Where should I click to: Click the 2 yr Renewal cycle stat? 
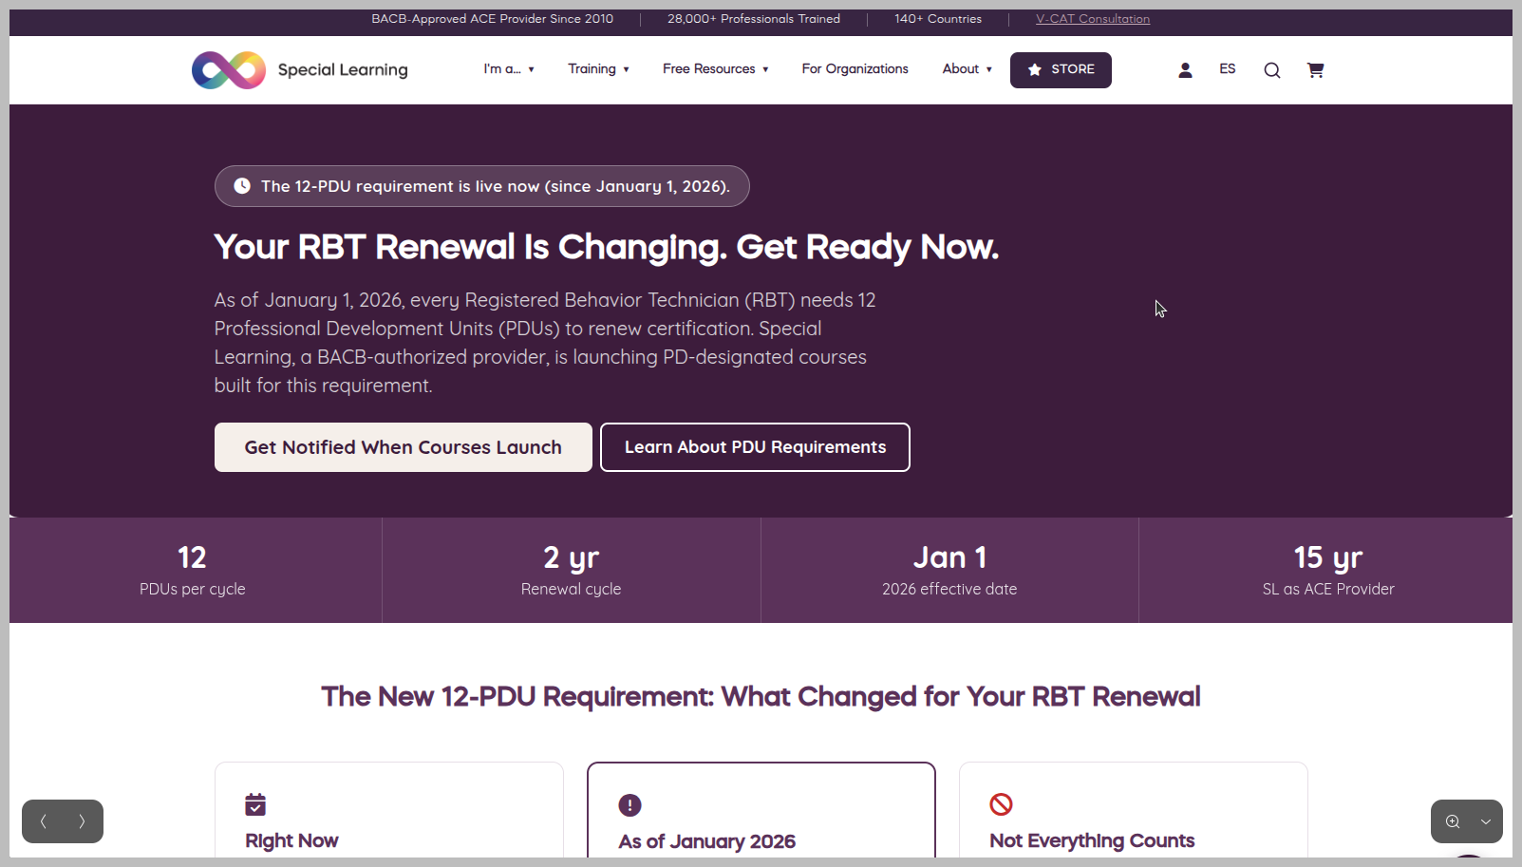click(571, 571)
